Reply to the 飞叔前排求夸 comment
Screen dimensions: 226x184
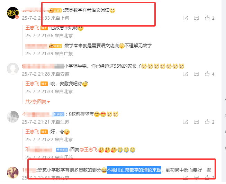(x=196, y=122)
